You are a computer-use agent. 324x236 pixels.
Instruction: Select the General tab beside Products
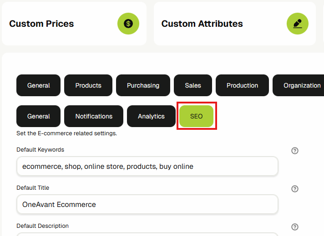click(39, 85)
